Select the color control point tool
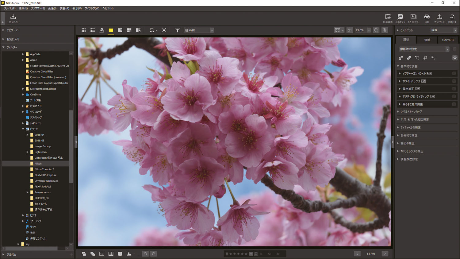Screen dimensions: 460x259 (x=417, y=58)
